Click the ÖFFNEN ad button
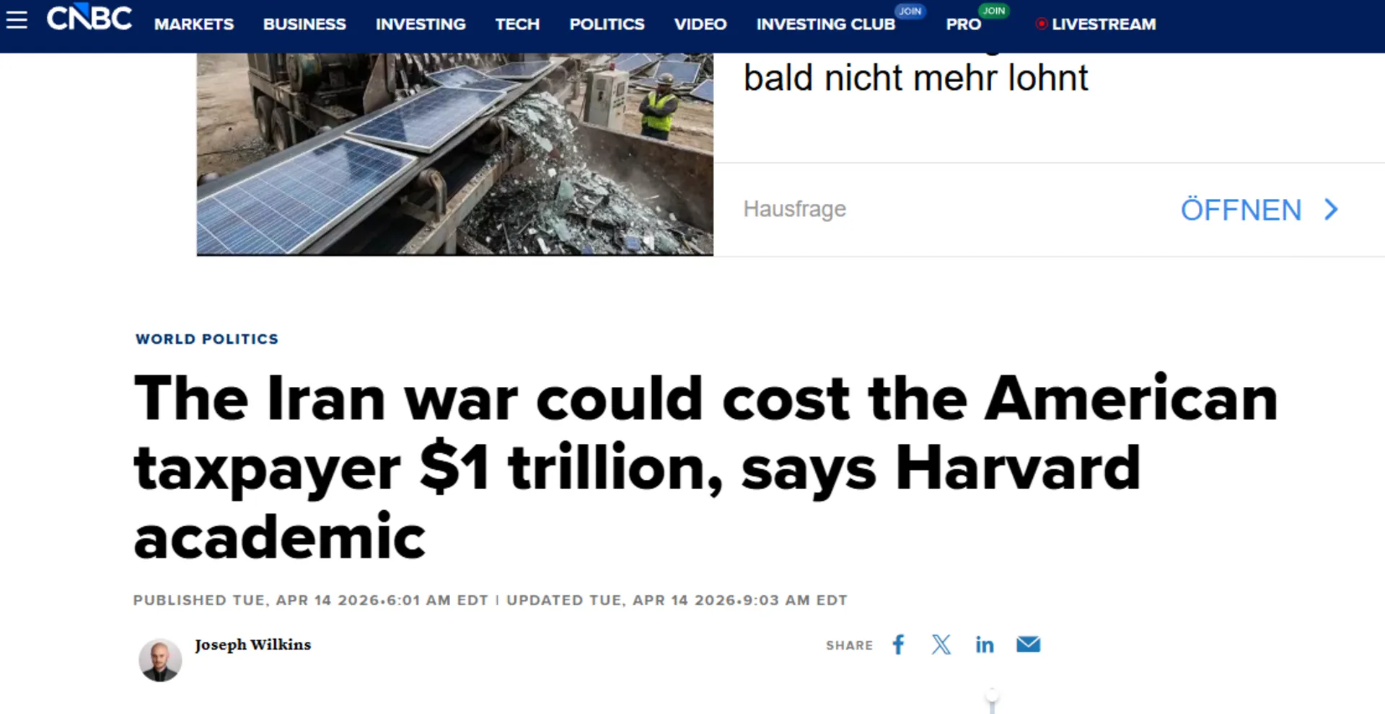 [1259, 210]
